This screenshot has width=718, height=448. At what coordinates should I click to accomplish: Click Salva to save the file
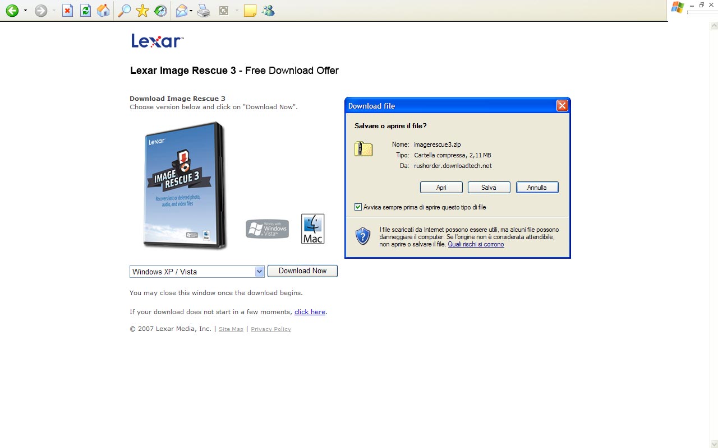click(x=489, y=188)
